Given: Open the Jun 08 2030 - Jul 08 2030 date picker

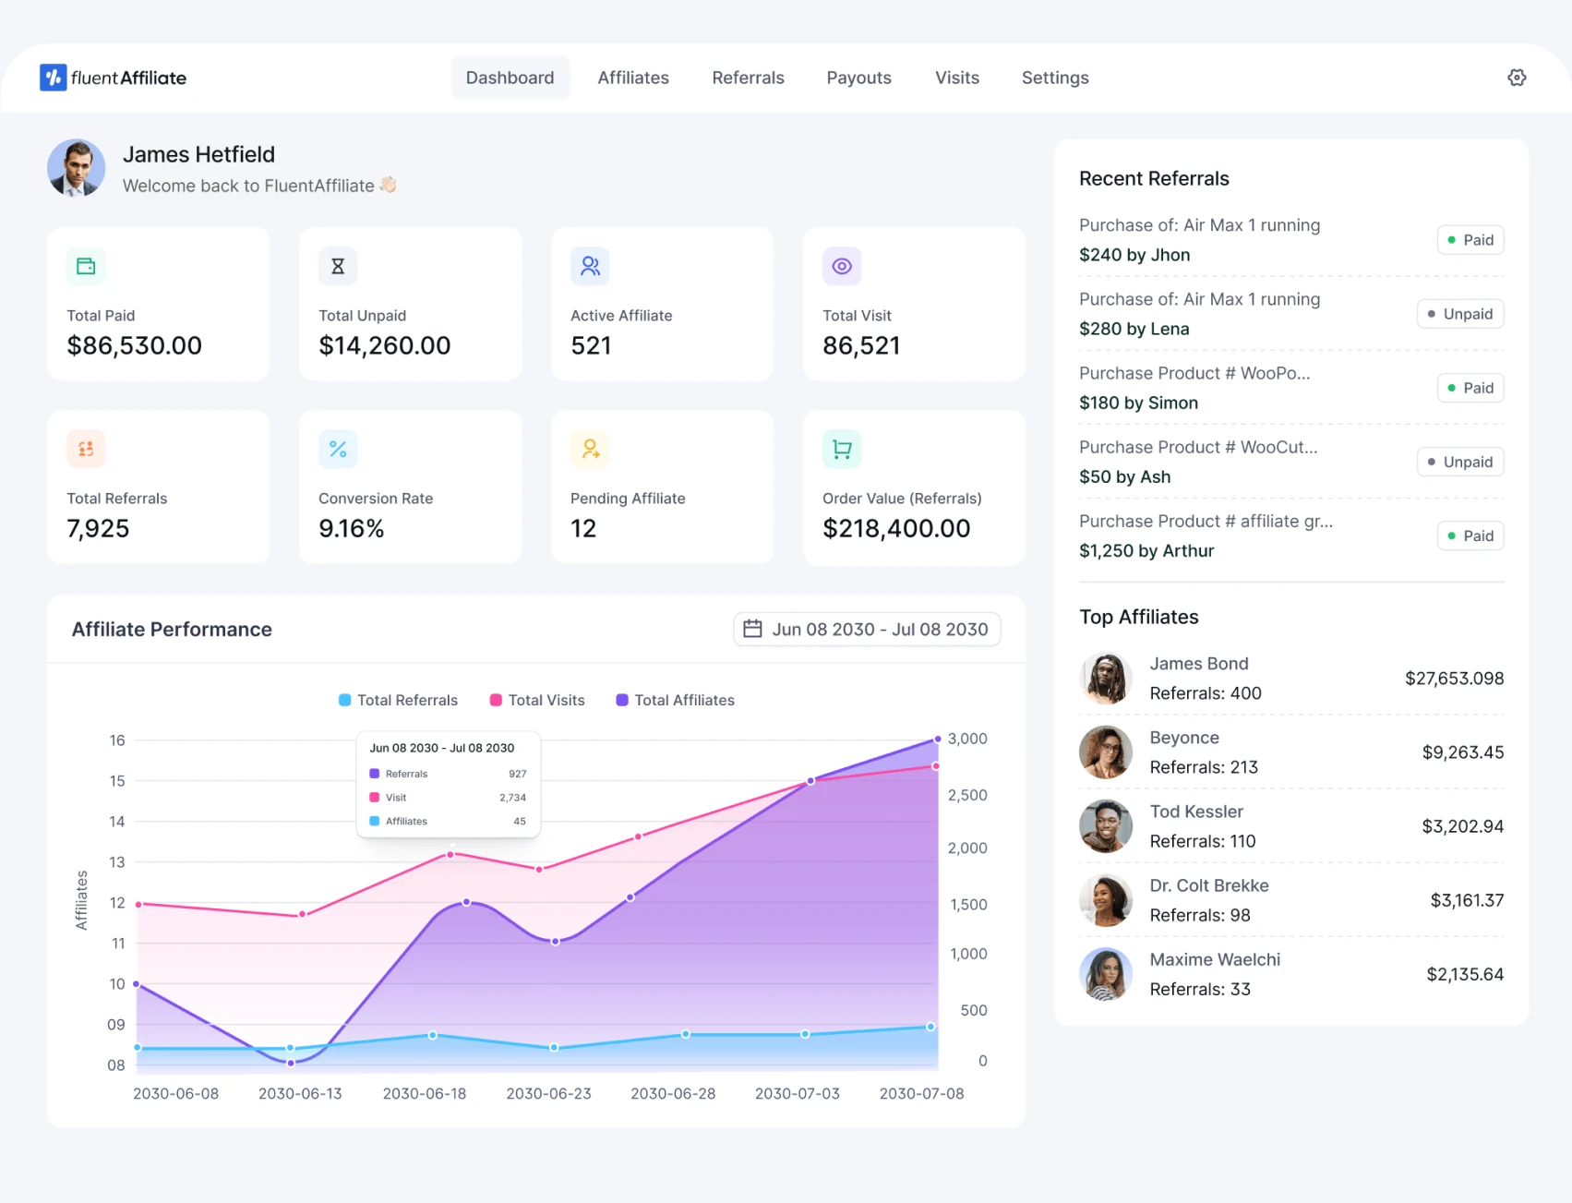Looking at the screenshot, I should tap(867, 629).
